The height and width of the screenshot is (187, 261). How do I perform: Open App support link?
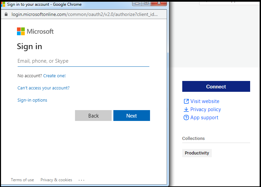click(x=204, y=118)
